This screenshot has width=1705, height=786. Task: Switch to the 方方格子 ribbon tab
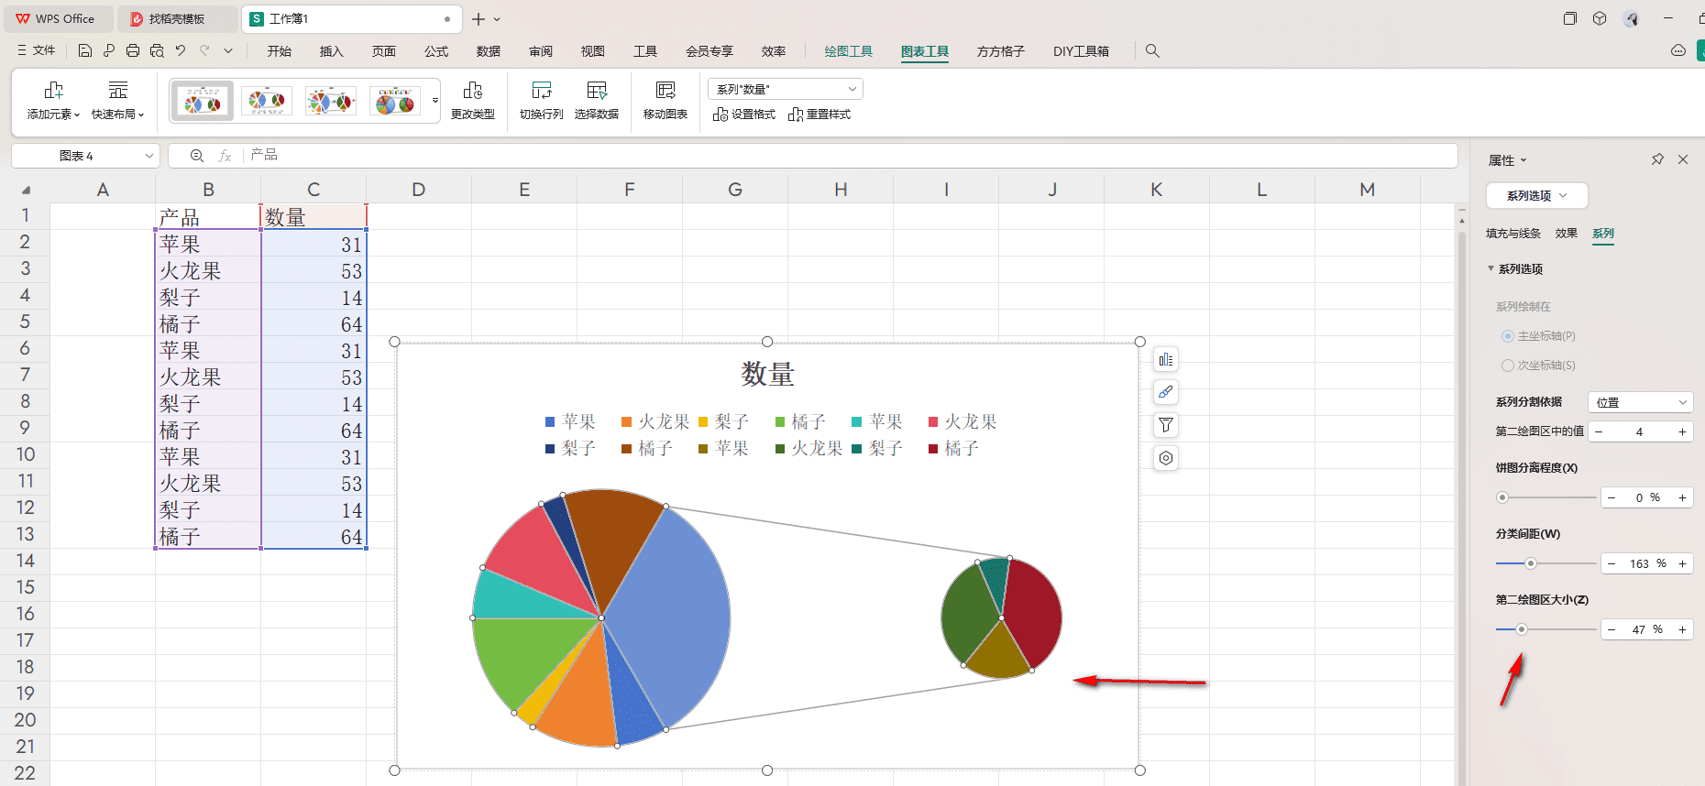tap(1000, 51)
